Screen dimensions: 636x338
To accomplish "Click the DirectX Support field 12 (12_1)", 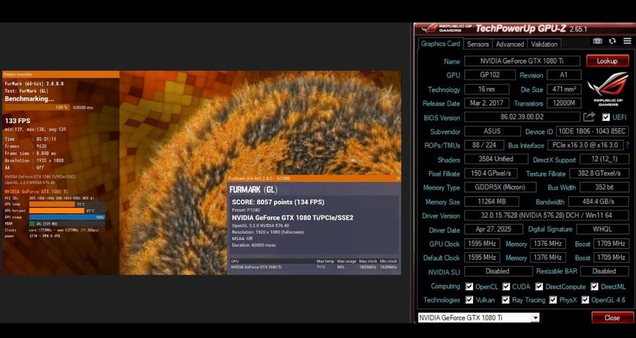I will tap(604, 159).
